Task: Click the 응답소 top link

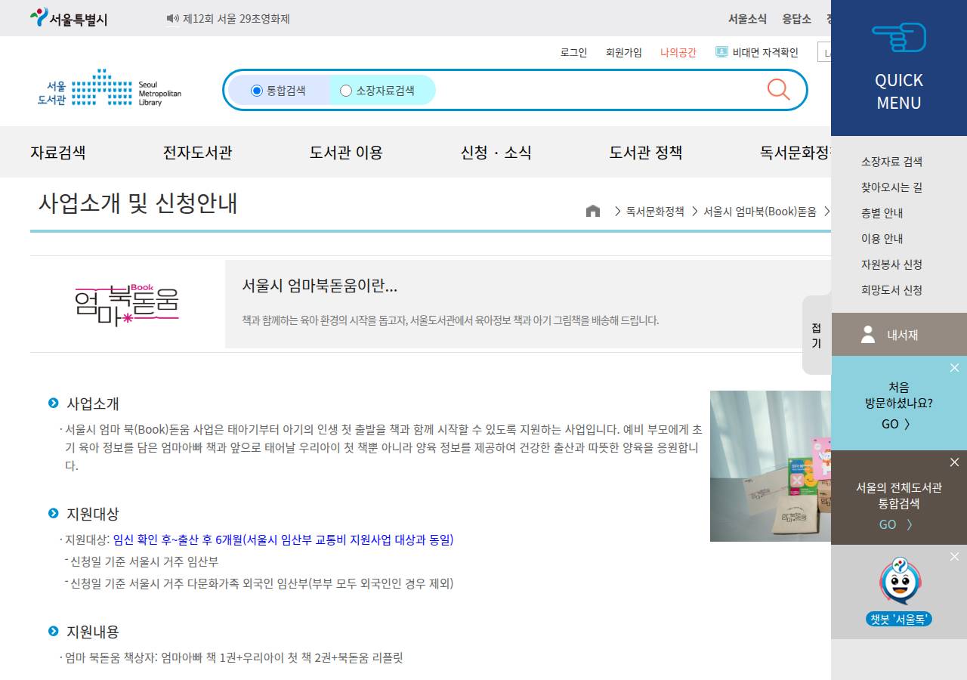Action: tap(796, 19)
